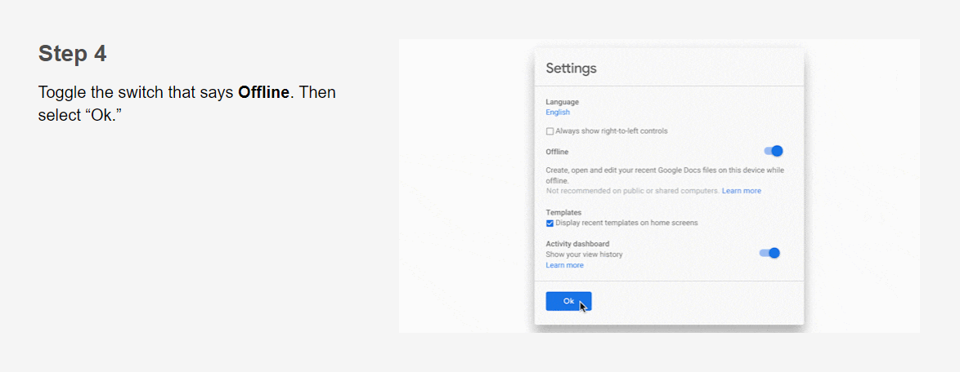This screenshot has width=960, height=372.
Task: Click the Offline label in Settings
Action: pyautogui.click(x=557, y=152)
